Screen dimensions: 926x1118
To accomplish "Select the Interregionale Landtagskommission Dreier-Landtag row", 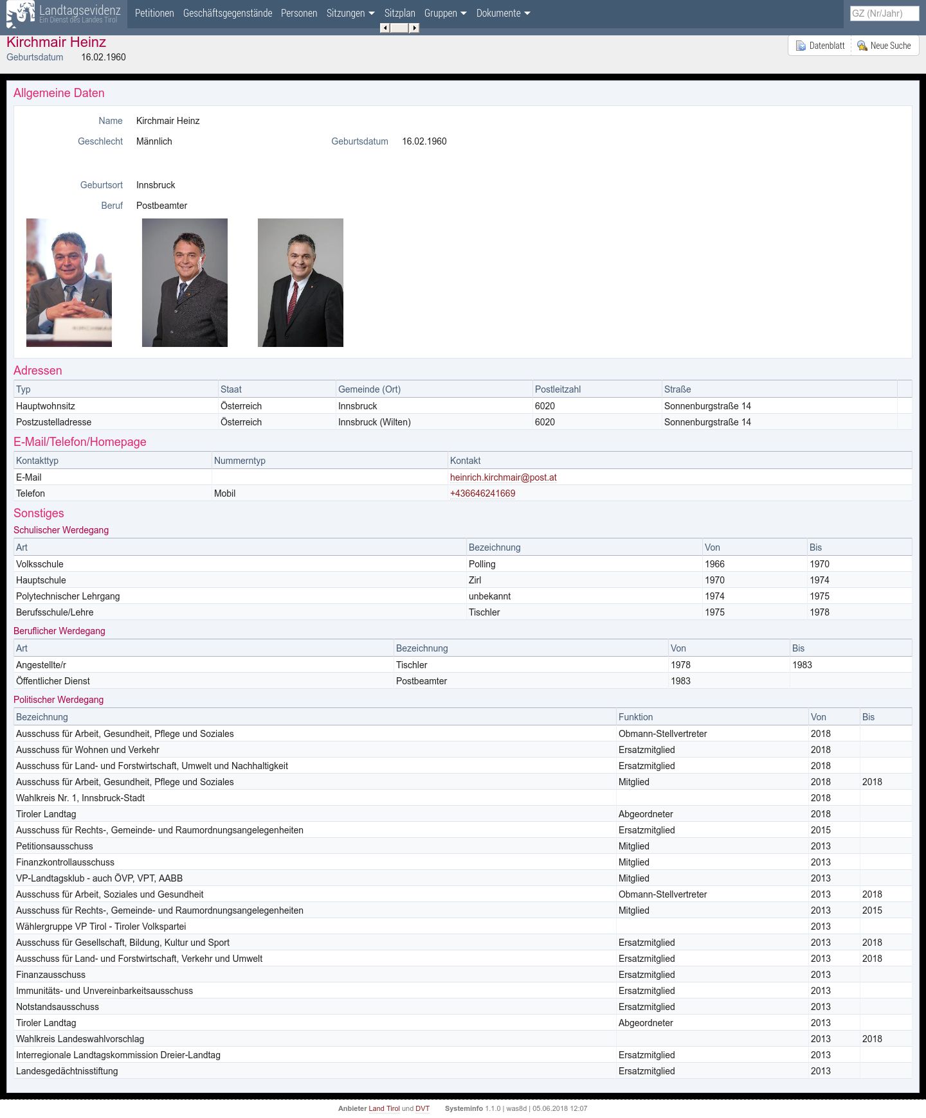I will tap(463, 1055).
